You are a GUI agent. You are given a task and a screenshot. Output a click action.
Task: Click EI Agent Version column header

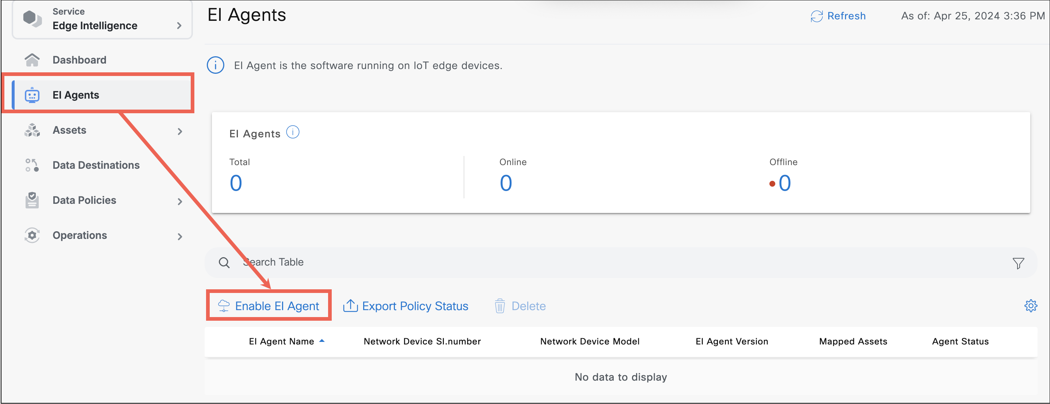(732, 341)
